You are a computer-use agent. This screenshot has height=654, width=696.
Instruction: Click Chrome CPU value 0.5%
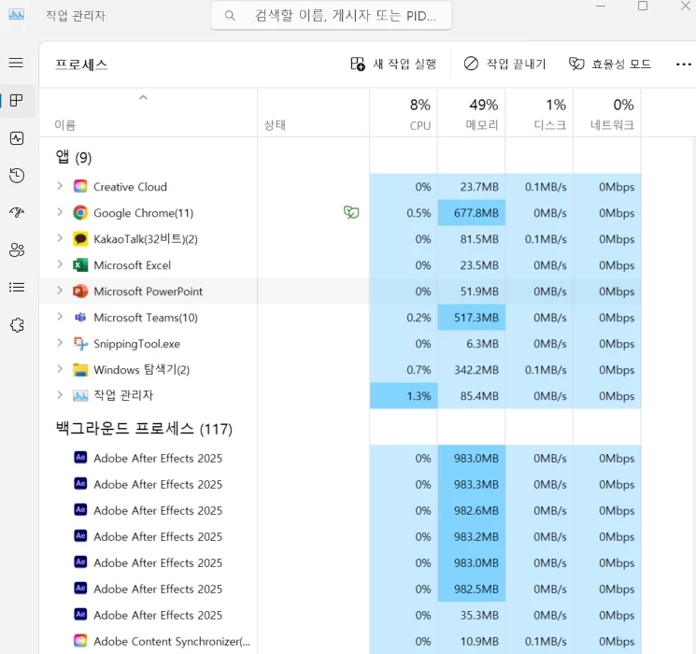tap(419, 213)
